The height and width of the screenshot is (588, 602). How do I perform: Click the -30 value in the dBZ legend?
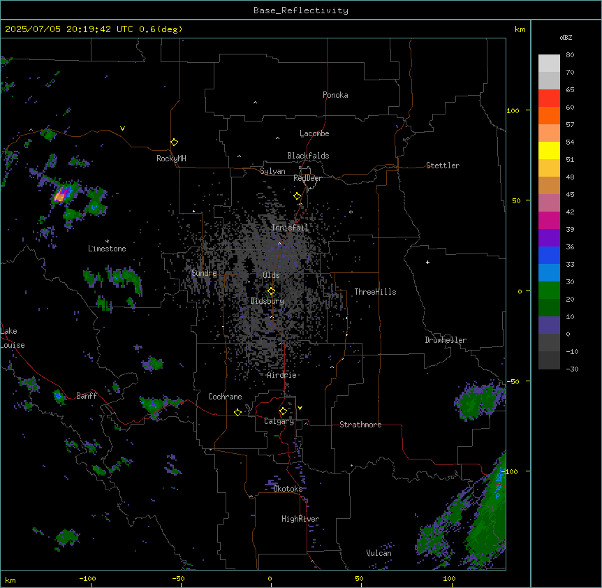(572, 369)
